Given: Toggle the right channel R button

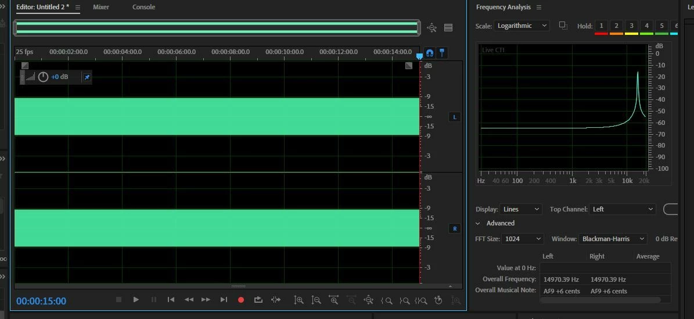Looking at the screenshot, I should click(x=455, y=228).
